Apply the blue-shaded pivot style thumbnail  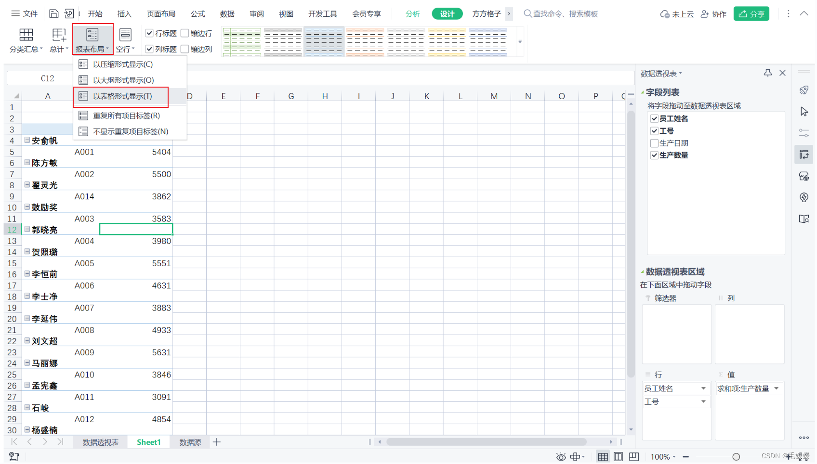pyautogui.click(x=324, y=42)
